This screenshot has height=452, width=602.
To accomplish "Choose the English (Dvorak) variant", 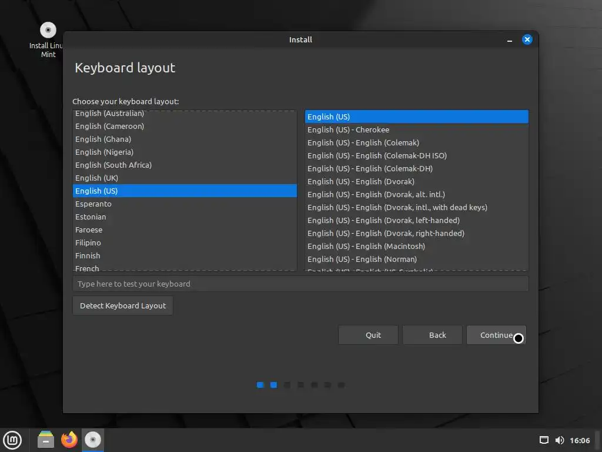I will click(417, 181).
